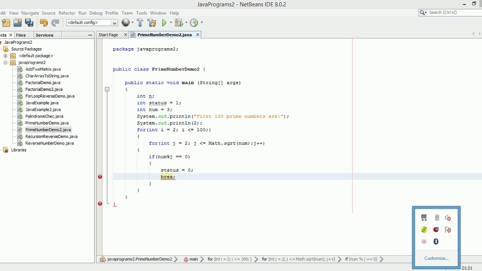
Task: Open the Debug menu
Action: [96, 13]
